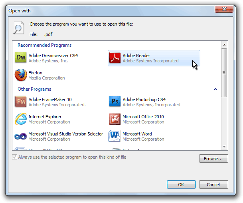This screenshot has height=203, width=243.
Task: Collapse the Other Programs section chevron
Action: click(x=215, y=89)
